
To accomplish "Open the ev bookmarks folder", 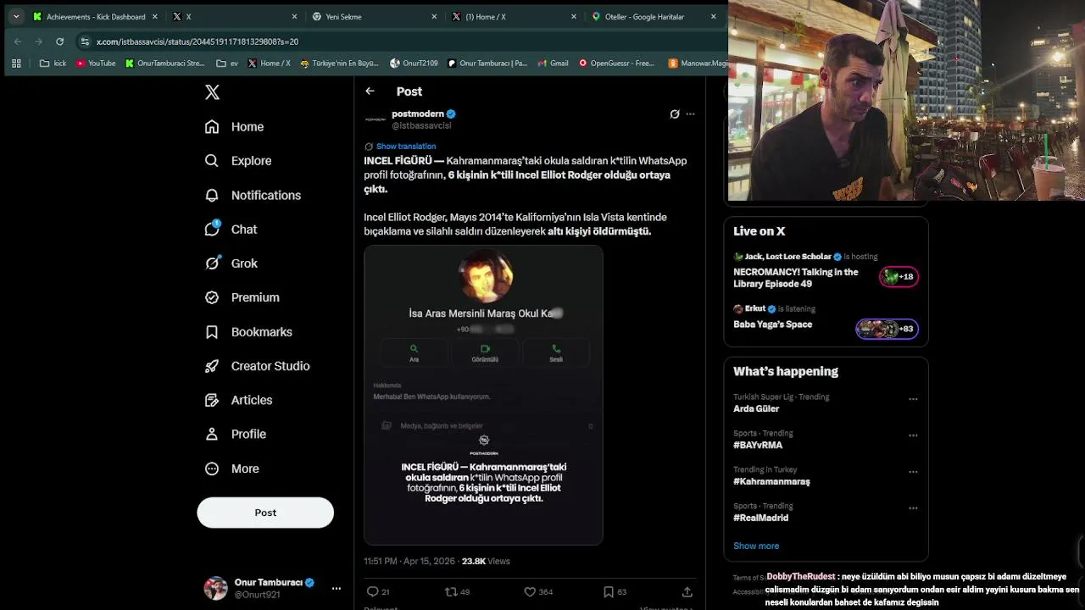I will 227,63.
